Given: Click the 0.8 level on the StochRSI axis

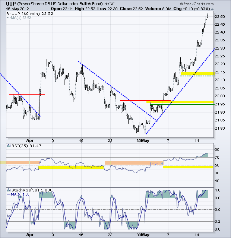Looking at the screenshot, I should pos(217,198).
